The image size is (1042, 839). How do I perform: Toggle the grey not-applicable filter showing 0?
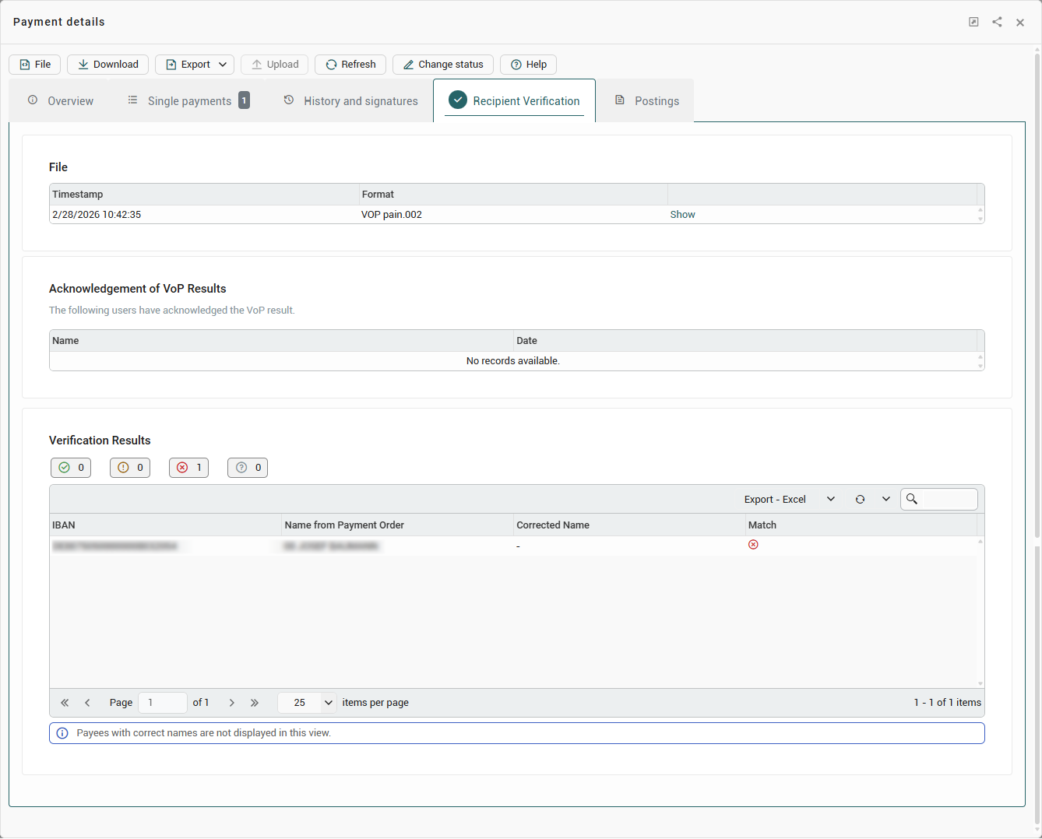pyautogui.click(x=248, y=468)
